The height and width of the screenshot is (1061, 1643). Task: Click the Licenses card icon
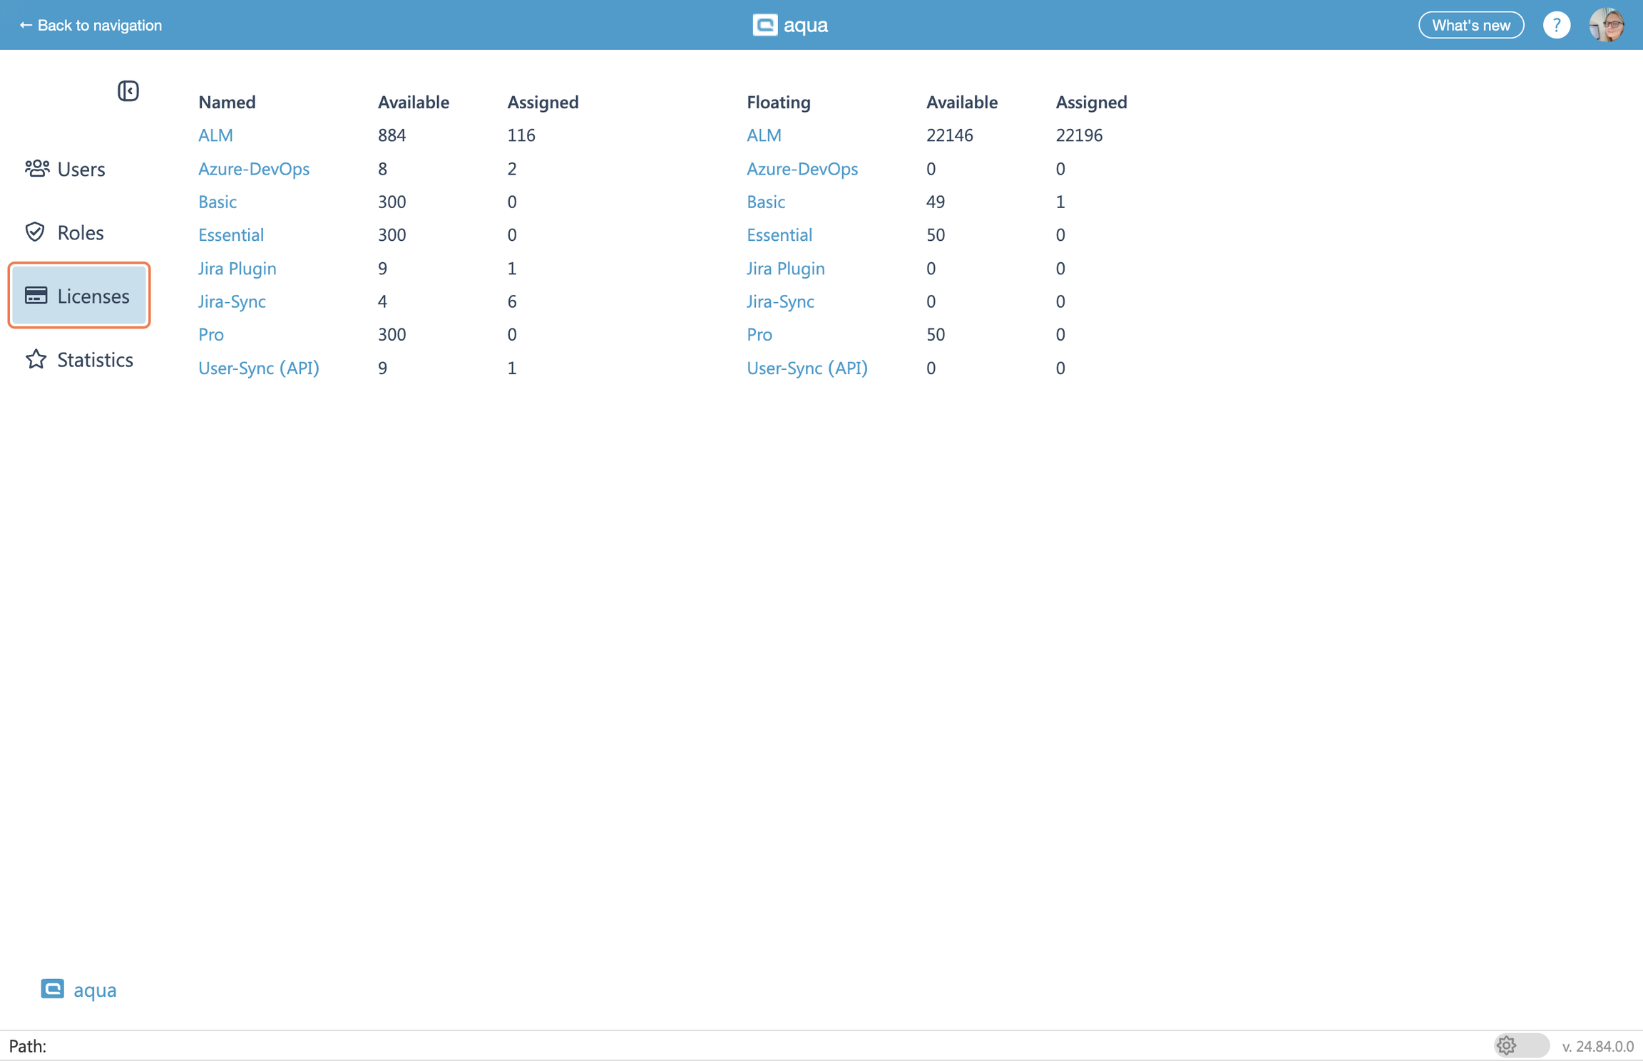tap(36, 296)
